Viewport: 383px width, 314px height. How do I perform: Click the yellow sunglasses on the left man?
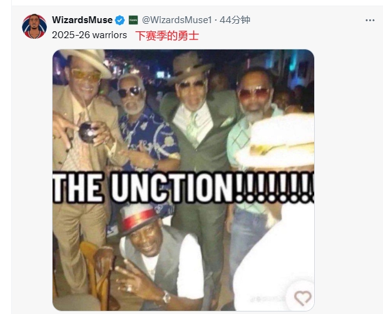(x=86, y=74)
